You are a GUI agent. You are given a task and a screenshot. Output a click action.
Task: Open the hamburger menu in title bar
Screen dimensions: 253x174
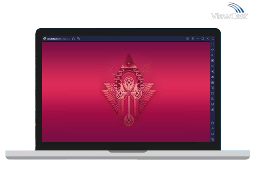point(192,39)
